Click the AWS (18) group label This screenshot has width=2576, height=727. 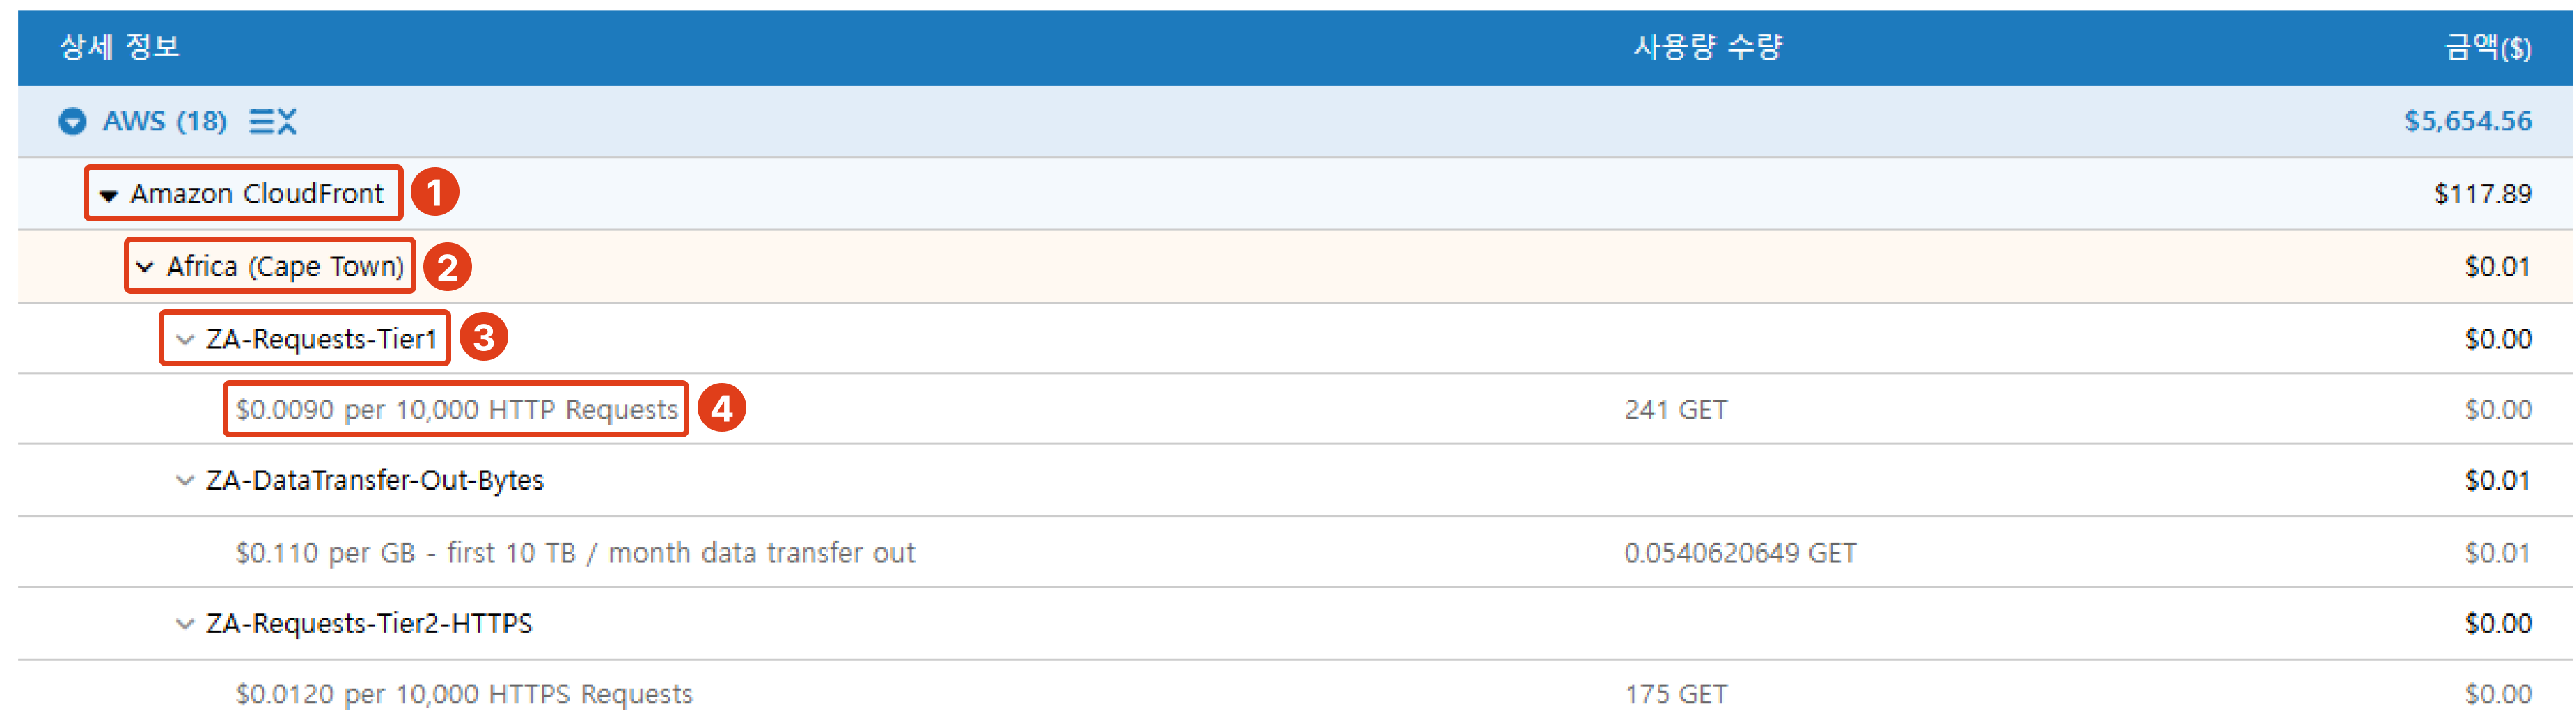[x=164, y=122]
